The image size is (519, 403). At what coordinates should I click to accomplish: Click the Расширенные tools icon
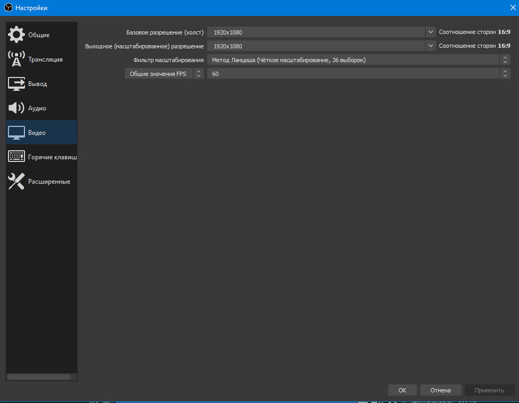16,181
